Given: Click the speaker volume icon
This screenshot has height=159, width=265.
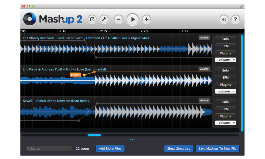Looking at the screenshot, I should point(224,19).
